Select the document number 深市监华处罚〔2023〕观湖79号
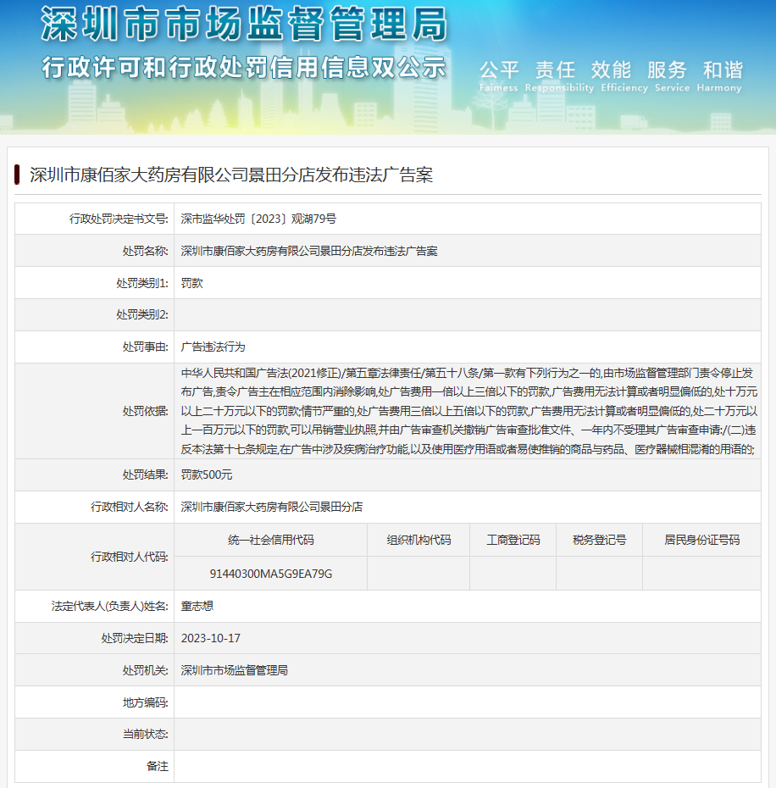Viewport: 776px width, 788px height. click(x=258, y=219)
